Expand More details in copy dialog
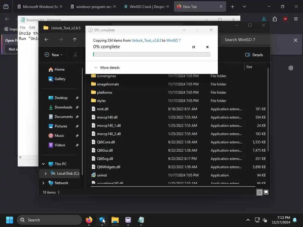The height and width of the screenshot is (227, 303). pyautogui.click(x=107, y=68)
